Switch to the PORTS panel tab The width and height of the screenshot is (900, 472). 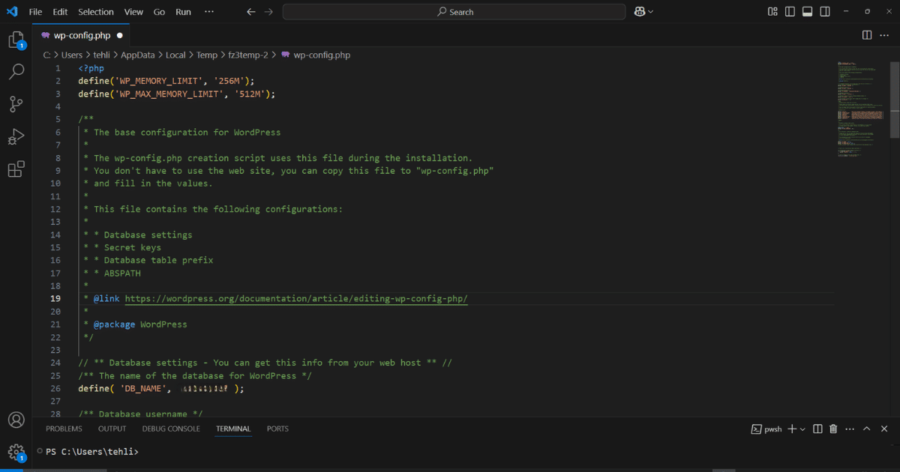[x=277, y=429]
